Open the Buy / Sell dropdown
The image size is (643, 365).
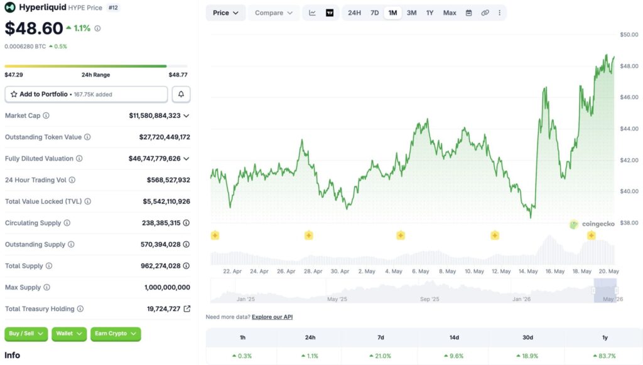point(26,334)
